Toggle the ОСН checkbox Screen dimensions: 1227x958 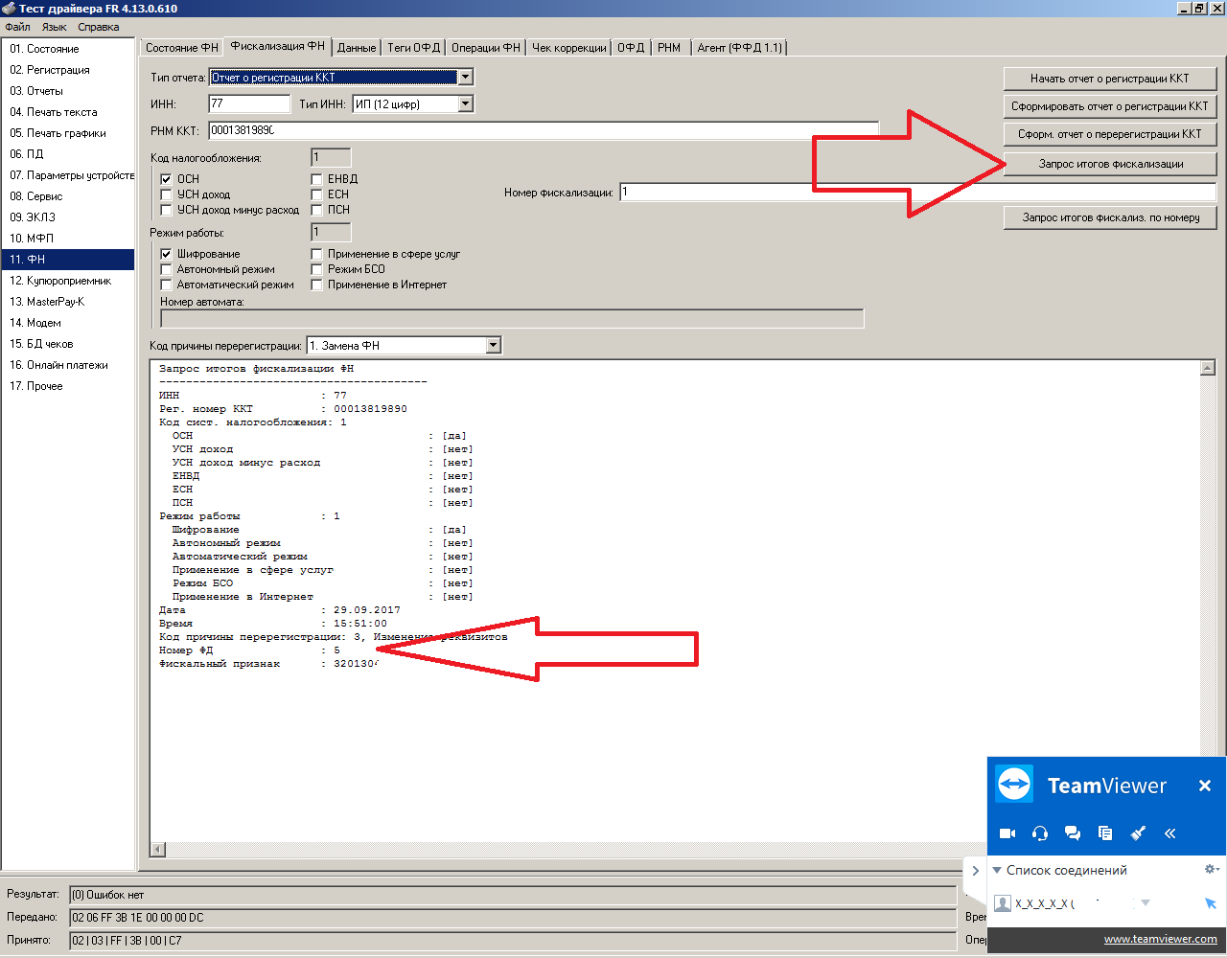[166, 179]
